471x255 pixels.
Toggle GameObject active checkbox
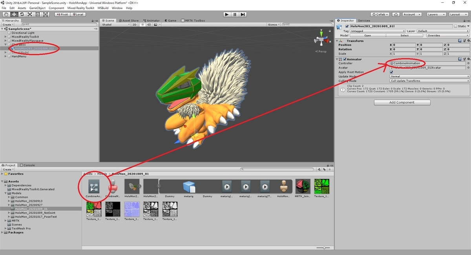[347, 26]
